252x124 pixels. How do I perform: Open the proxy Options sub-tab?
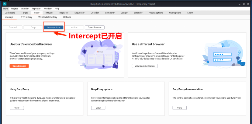(x=67, y=17)
